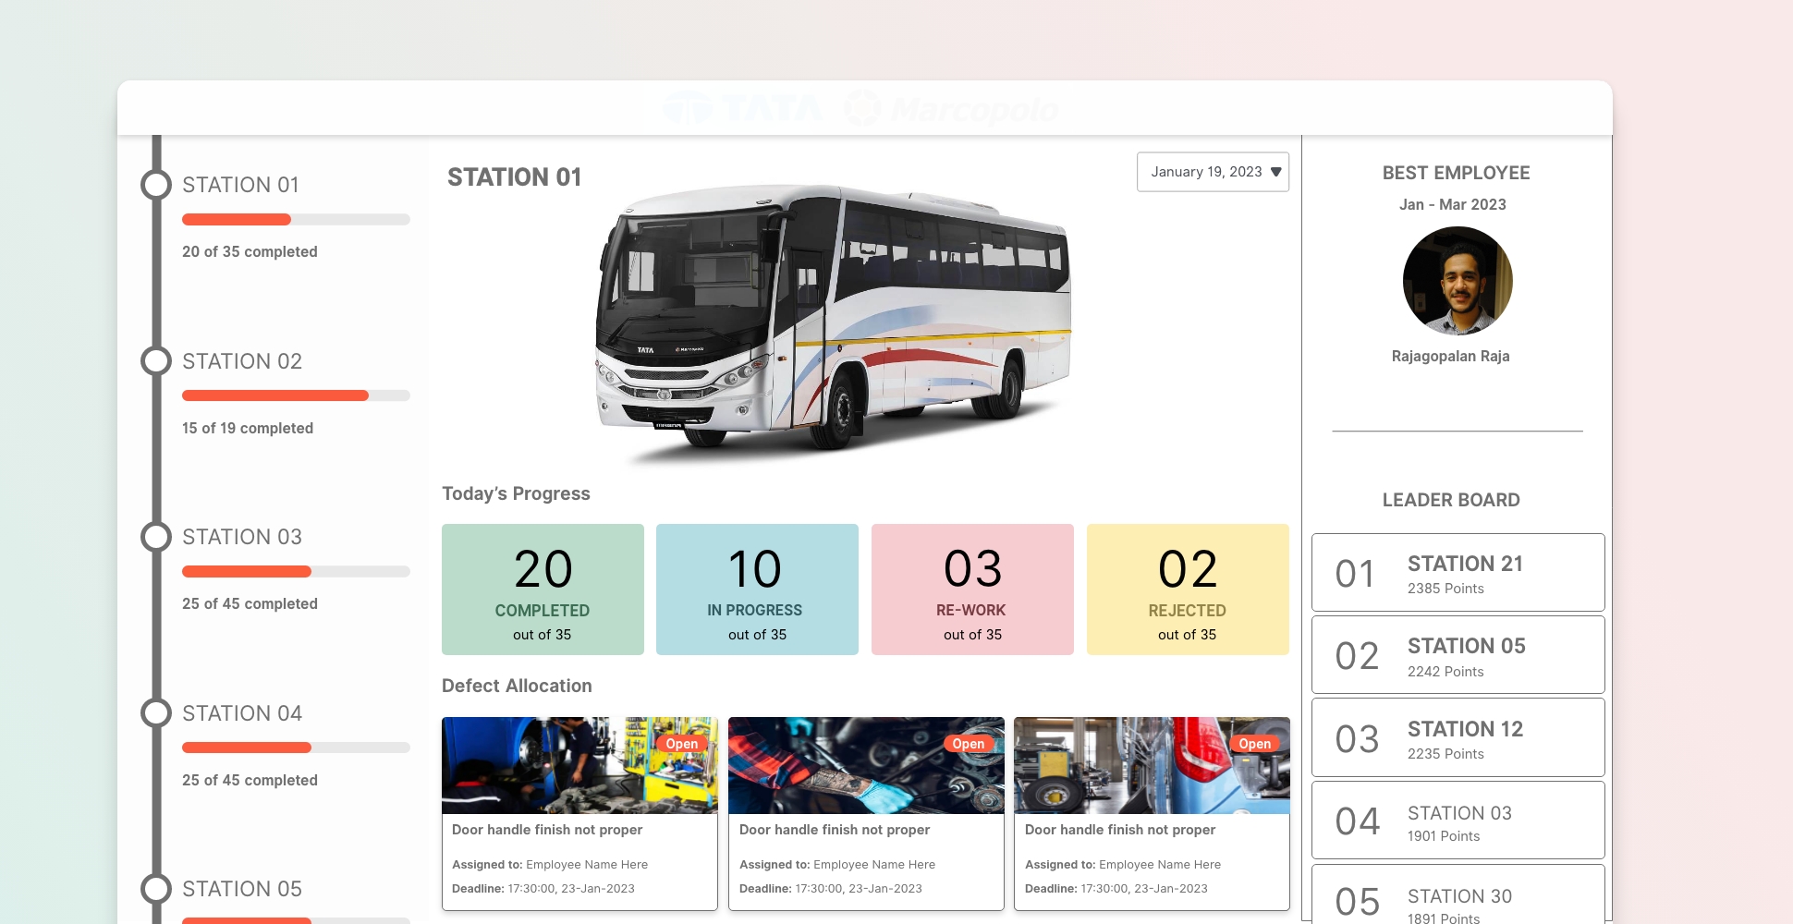Click the Station 04 progress bar
Viewport: 1793px width, 924px height.
coord(296,748)
